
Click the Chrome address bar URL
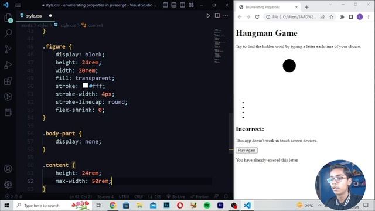click(299, 17)
